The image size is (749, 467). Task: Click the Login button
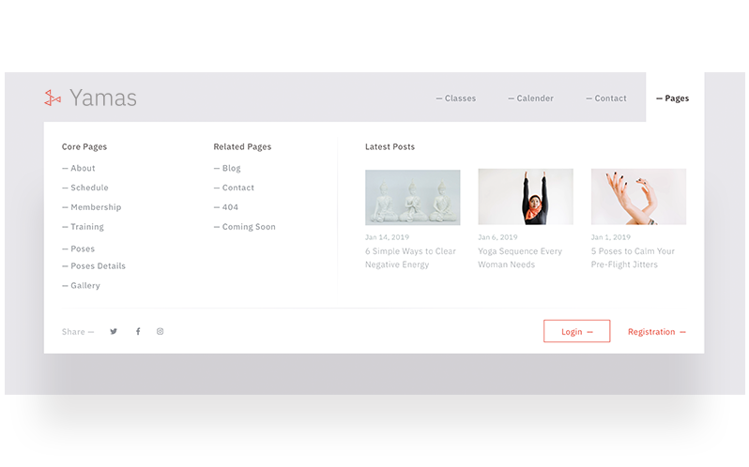576,331
